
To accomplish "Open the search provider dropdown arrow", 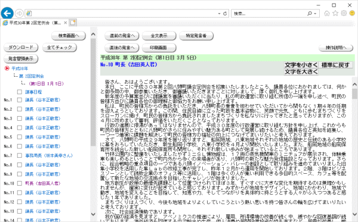I will pos(315,14).
